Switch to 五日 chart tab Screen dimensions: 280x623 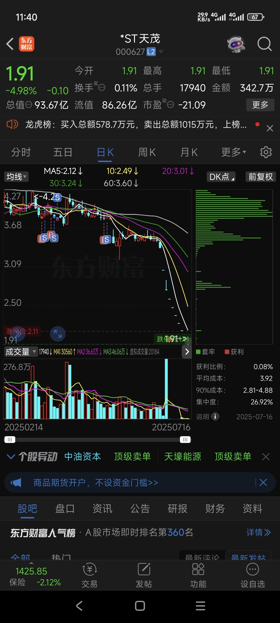63,152
